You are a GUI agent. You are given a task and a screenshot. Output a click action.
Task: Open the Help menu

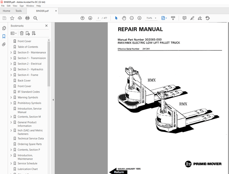(x=38, y=6)
